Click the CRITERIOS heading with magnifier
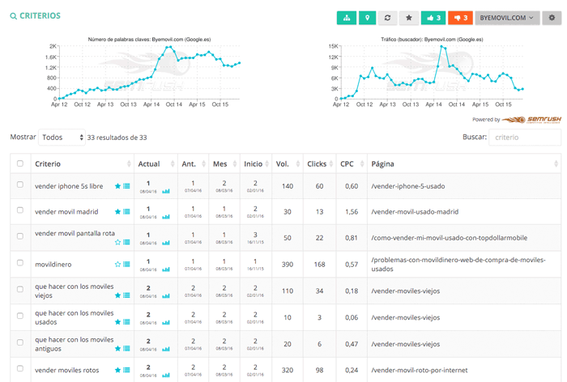Screen dimensions: 567x382 click(x=35, y=16)
